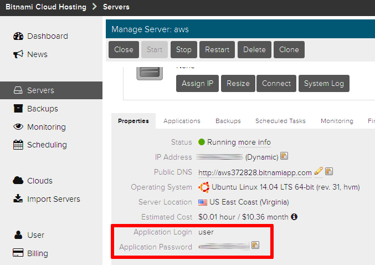Delete the aws server
Image resolution: width=375 pixels, height=265 pixels.
(254, 49)
